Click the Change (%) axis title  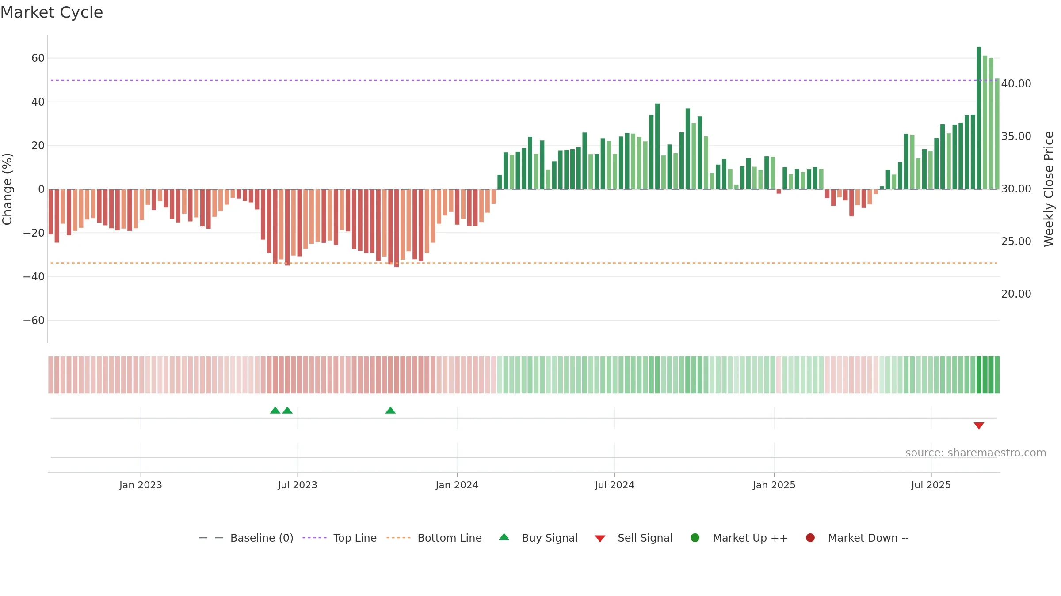click(7, 189)
